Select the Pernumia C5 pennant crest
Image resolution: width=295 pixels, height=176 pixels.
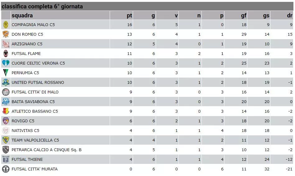click(x=6, y=73)
